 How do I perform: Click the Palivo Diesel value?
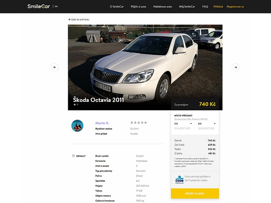tap(139, 176)
